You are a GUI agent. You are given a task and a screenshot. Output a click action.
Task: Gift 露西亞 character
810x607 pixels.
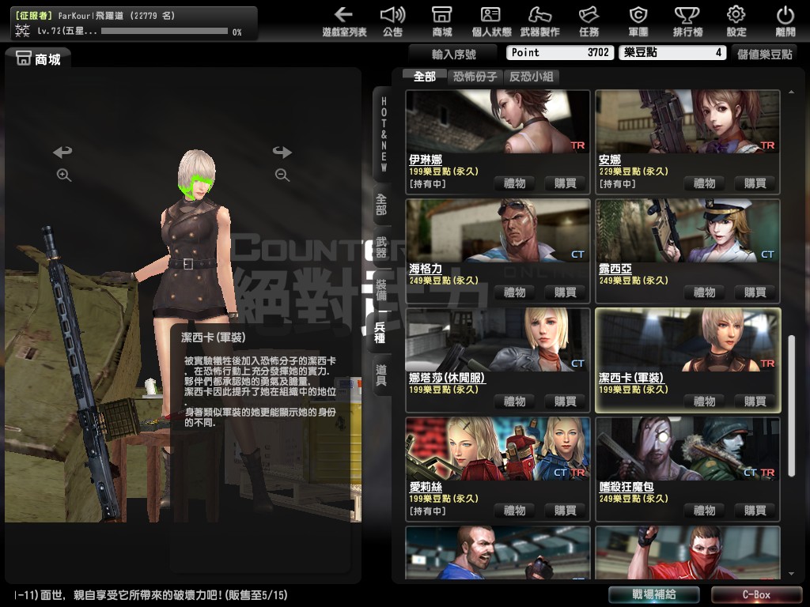pos(704,292)
